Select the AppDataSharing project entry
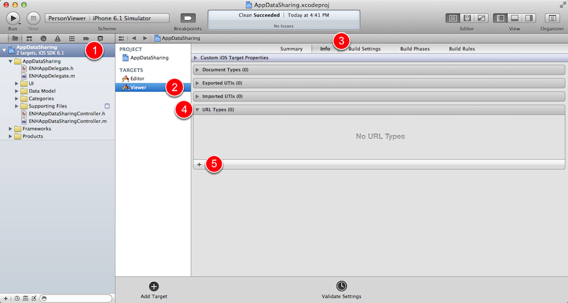 point(146,58)
